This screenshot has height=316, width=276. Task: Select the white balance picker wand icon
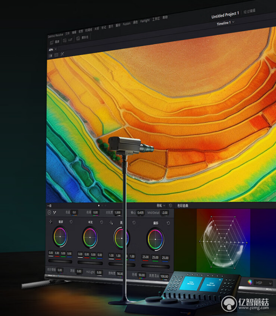(55, 212)
